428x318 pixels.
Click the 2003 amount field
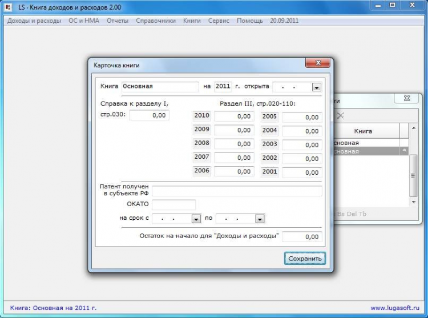pyautogui.click(x=302, y=145)
